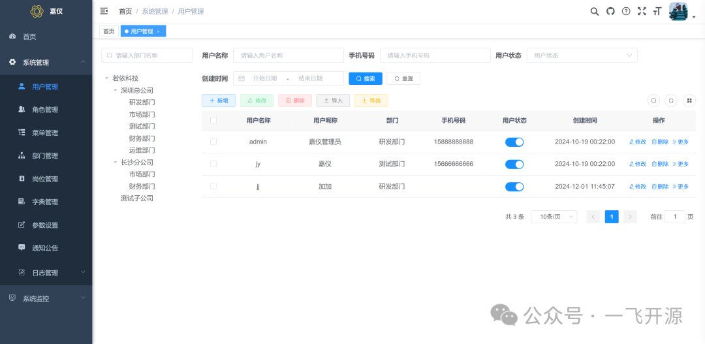The image size is (705, 344).
Task: Collapse the 深圳总公司 tree node
Action: [116, 90]
